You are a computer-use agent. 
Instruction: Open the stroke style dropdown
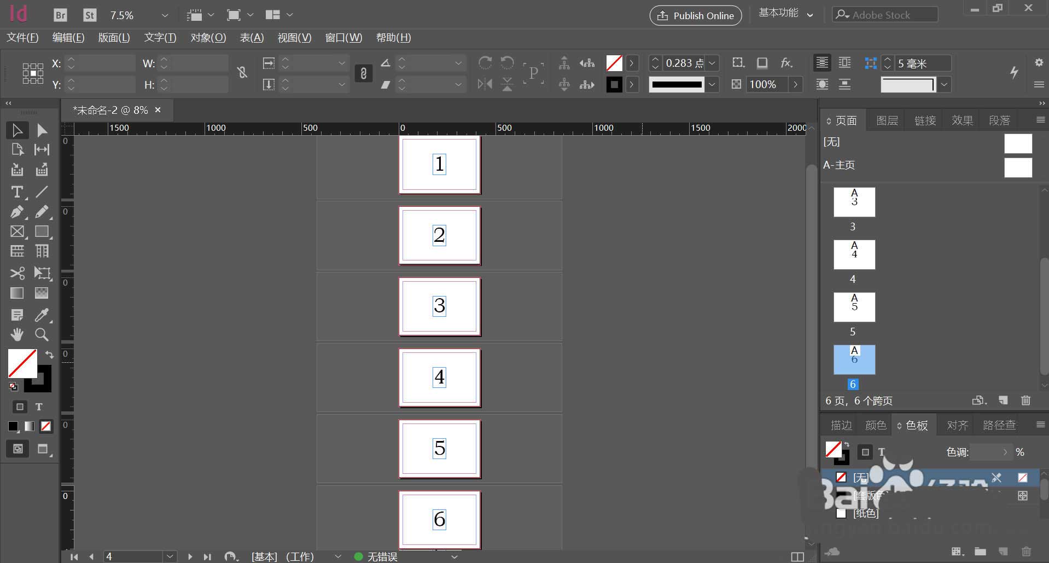coord(712,84)
